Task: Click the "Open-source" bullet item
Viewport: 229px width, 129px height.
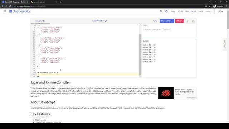Action: point(40,120)
